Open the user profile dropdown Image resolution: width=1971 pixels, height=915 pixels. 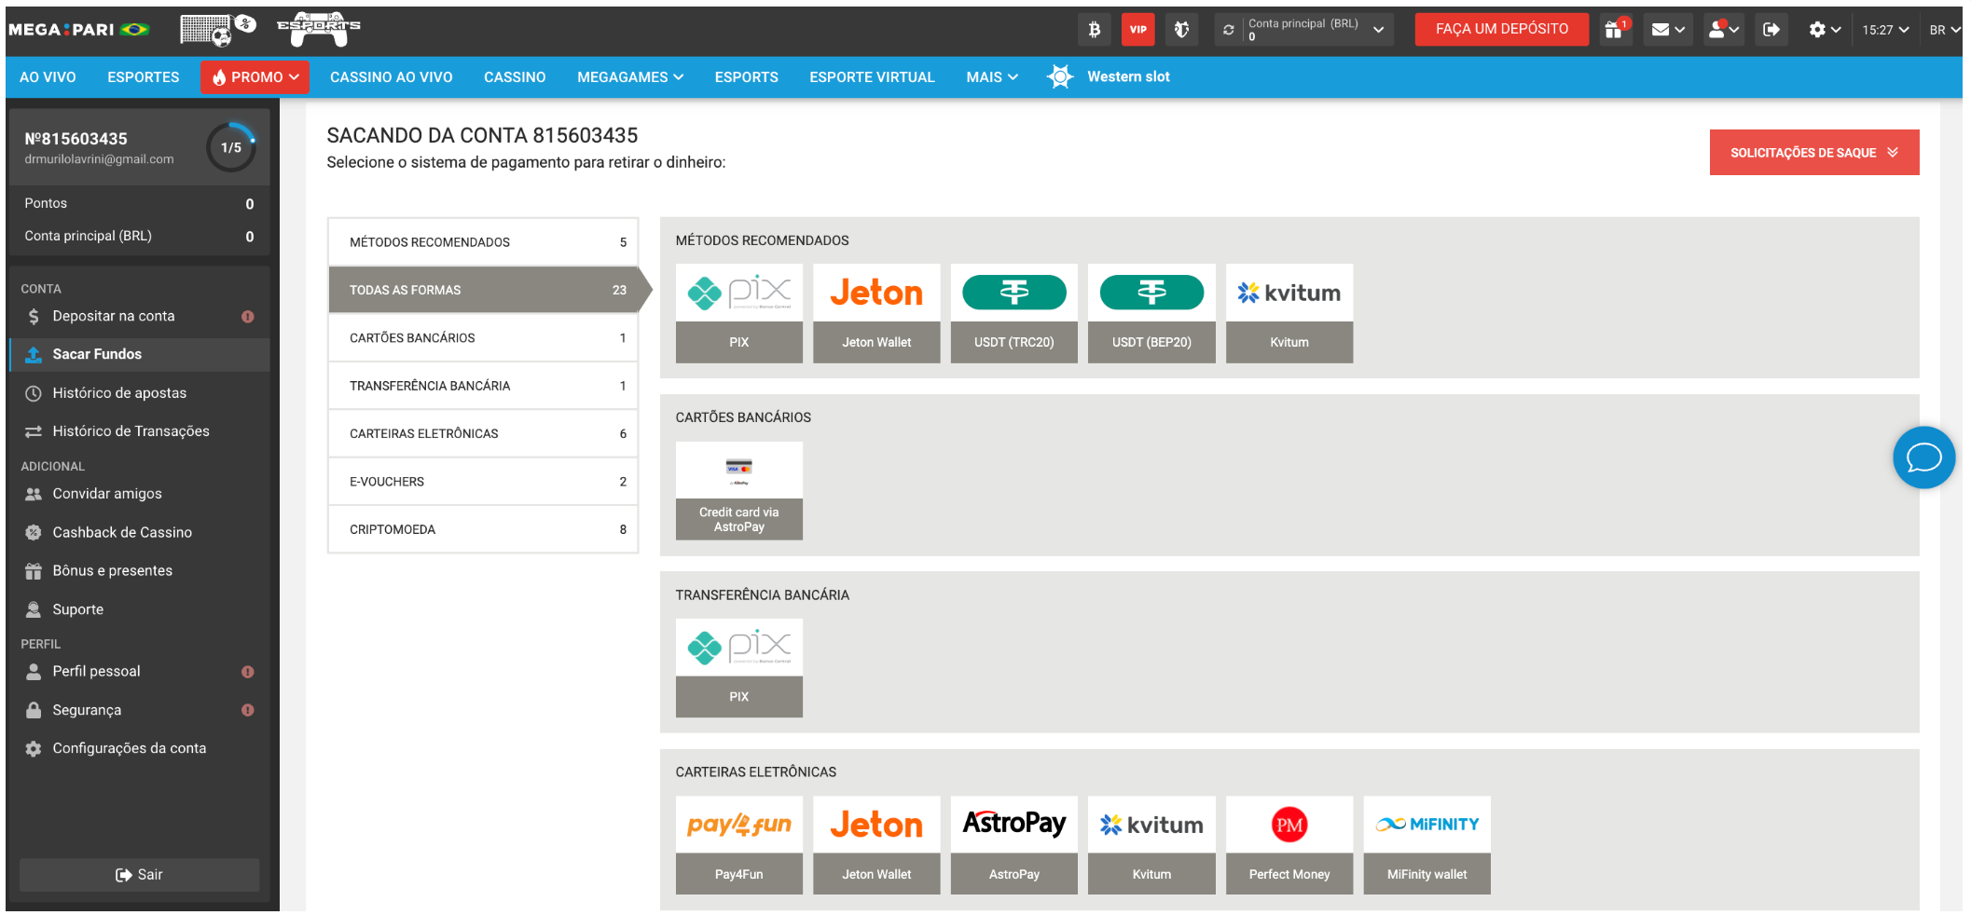pos(1723,30)
